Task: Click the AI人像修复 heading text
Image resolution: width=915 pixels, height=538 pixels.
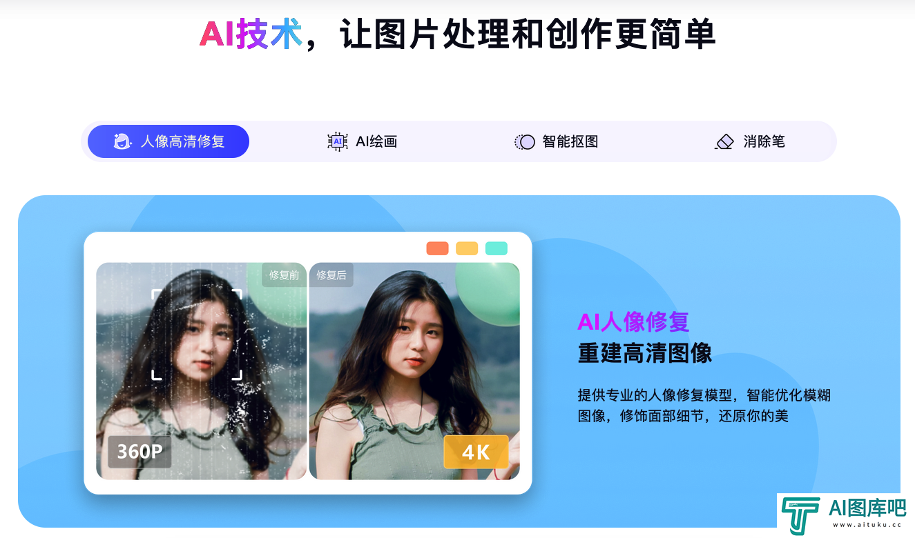Action: click(633, 321)
